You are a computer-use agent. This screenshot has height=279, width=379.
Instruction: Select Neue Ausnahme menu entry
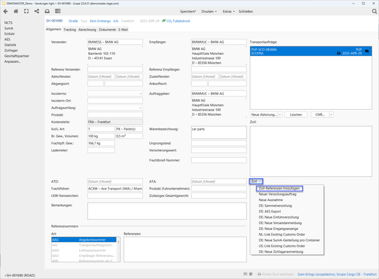click(x=271, y=200)
